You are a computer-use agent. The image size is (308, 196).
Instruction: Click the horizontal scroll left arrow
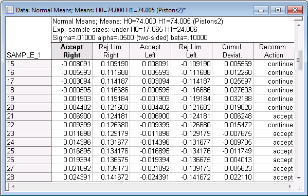pos(13,186)
